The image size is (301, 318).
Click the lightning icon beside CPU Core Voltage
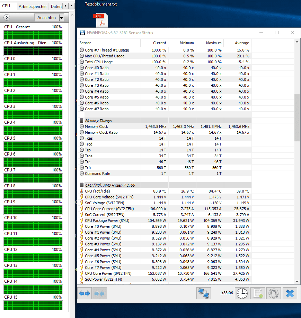coord(82,197)
